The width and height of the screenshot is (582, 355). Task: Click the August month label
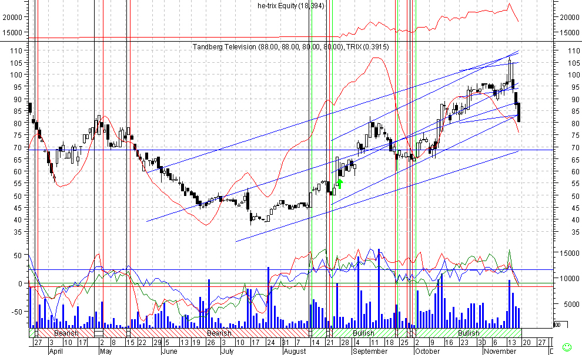pyautogui.click(x=294, y=351)
